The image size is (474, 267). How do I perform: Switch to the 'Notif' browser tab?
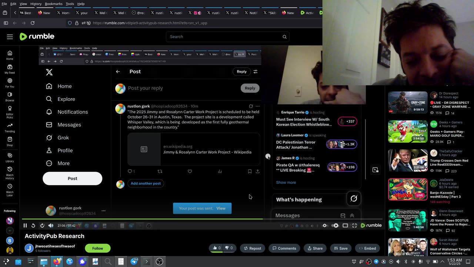coord(251,13)
